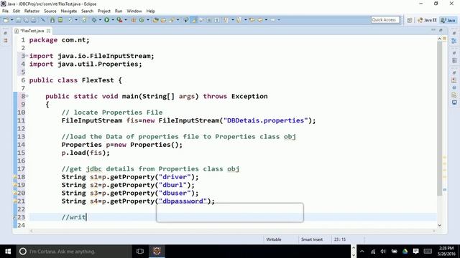
Task: Collapse the main method at line 8
Action: pyautogui.click(x=27, y=96)
